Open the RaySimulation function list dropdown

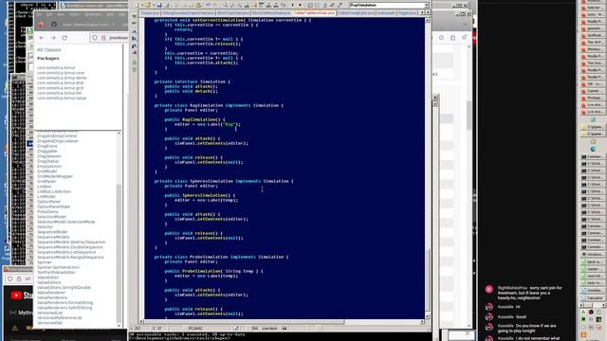click(427, 6)
